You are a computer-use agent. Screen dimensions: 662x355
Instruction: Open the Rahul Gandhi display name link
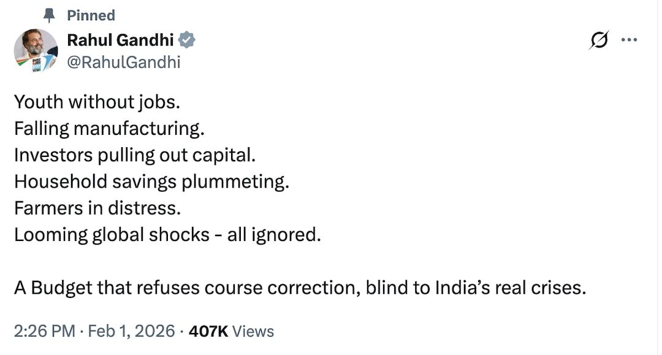click(120, 40)
